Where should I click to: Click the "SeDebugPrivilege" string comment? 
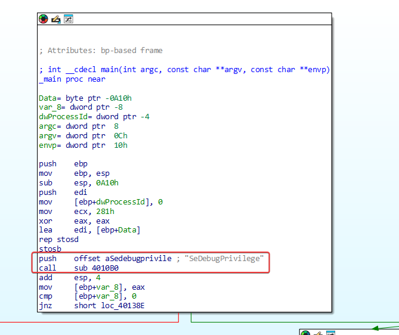224,259
